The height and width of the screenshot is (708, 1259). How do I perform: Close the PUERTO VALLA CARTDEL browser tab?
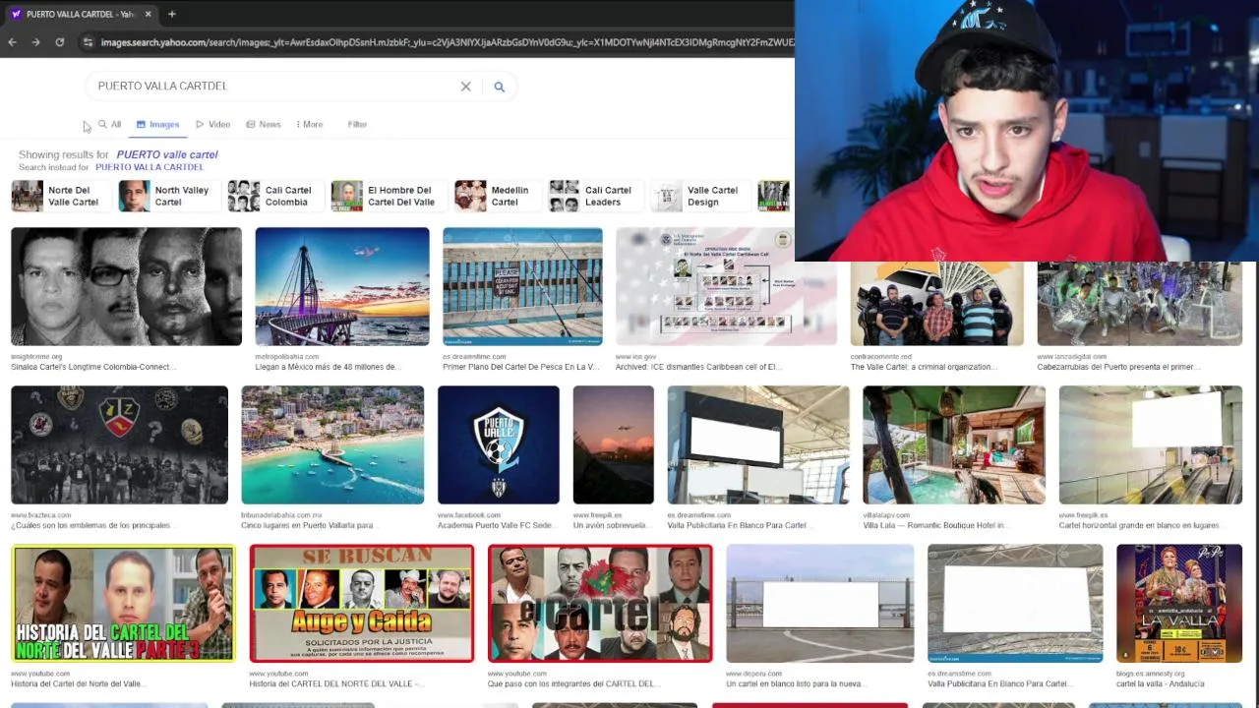[148, 14]
